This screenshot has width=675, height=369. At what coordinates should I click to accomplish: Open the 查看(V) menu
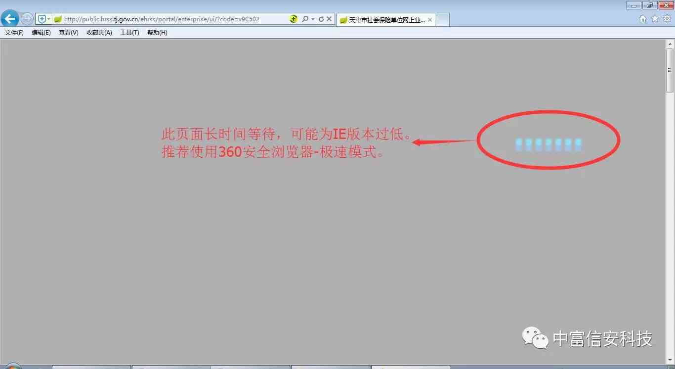tap(69, 33)
